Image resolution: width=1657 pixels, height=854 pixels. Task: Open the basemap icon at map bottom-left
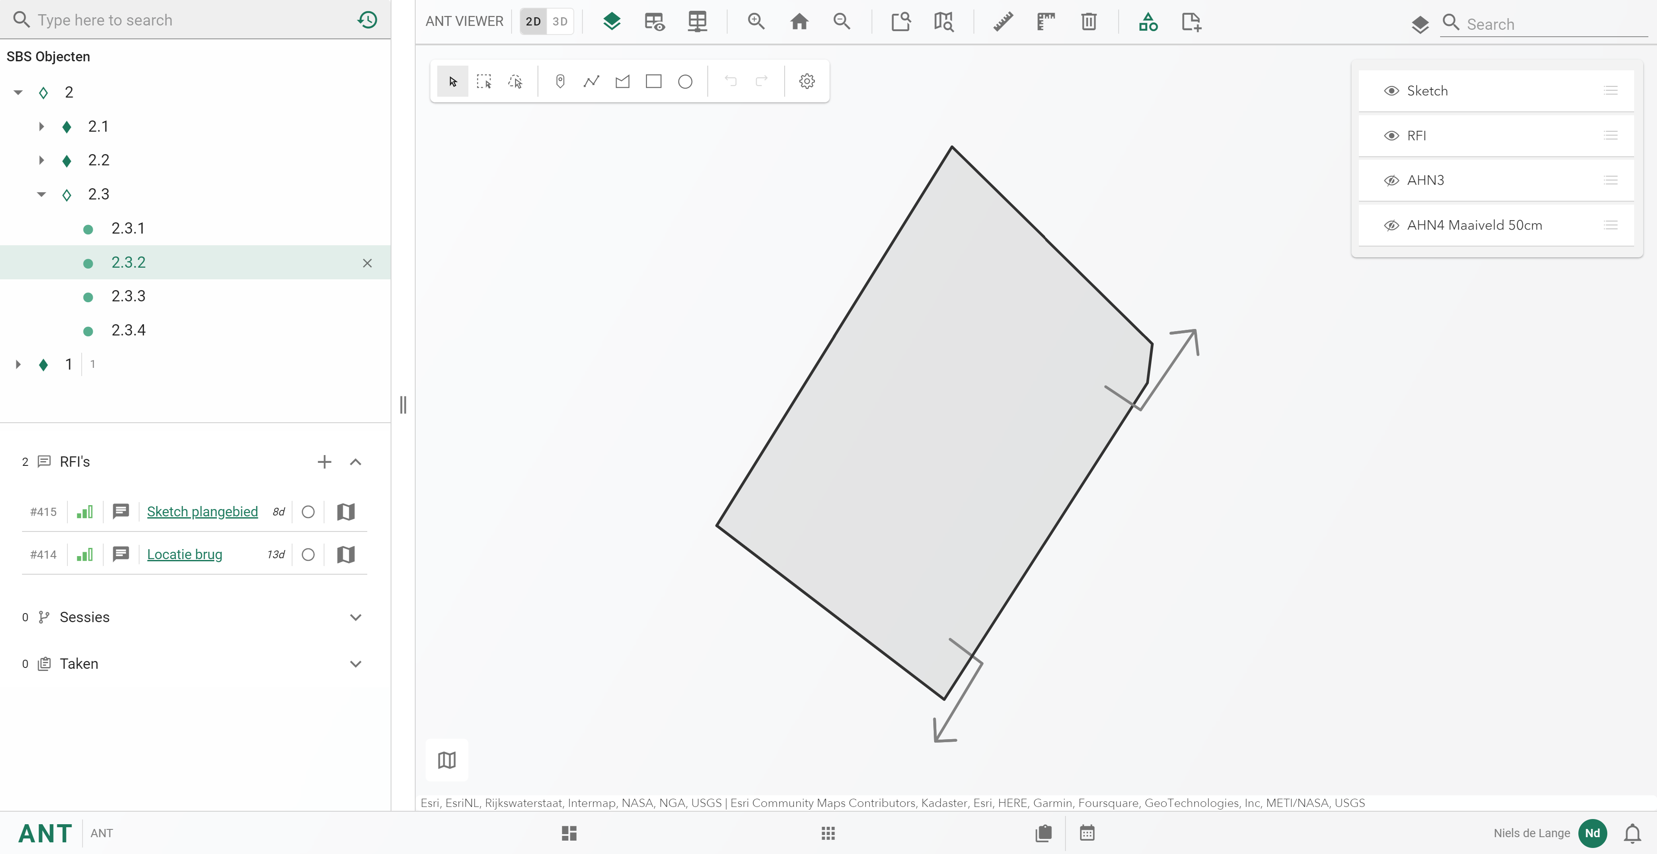446,759
